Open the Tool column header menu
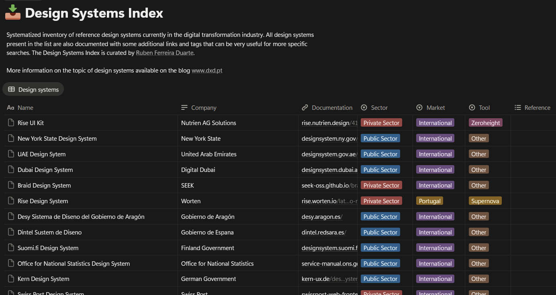556x295 pixels. (x=488, y=107)
